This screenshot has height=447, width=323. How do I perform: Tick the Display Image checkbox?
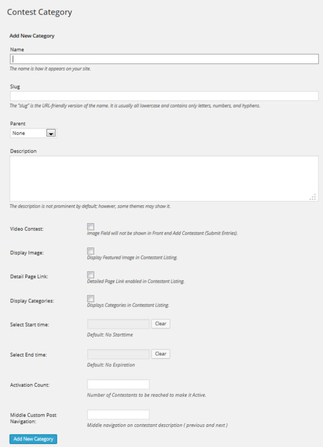tap(90, 251)
